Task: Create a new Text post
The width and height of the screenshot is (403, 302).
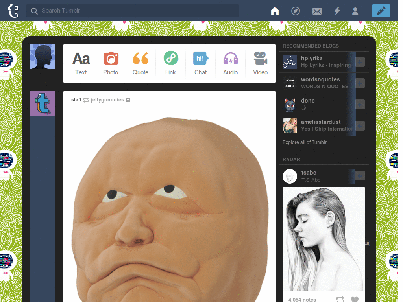Action: click(x=81, y=63)
